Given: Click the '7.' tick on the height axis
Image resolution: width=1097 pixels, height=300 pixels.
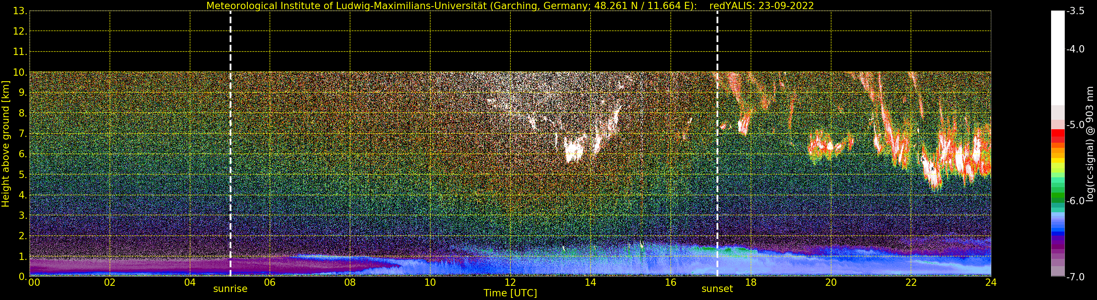Looking at the screenshot, I should pyautogui.click(x=23, y=134).
